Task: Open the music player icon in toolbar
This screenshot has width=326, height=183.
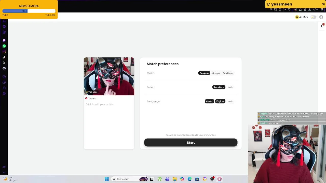Action: 296,9
